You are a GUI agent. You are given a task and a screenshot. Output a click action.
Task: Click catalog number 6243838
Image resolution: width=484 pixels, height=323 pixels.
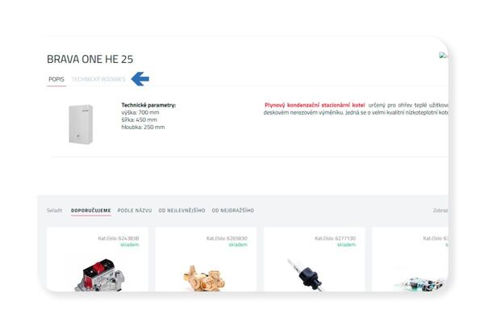[119, 238]
